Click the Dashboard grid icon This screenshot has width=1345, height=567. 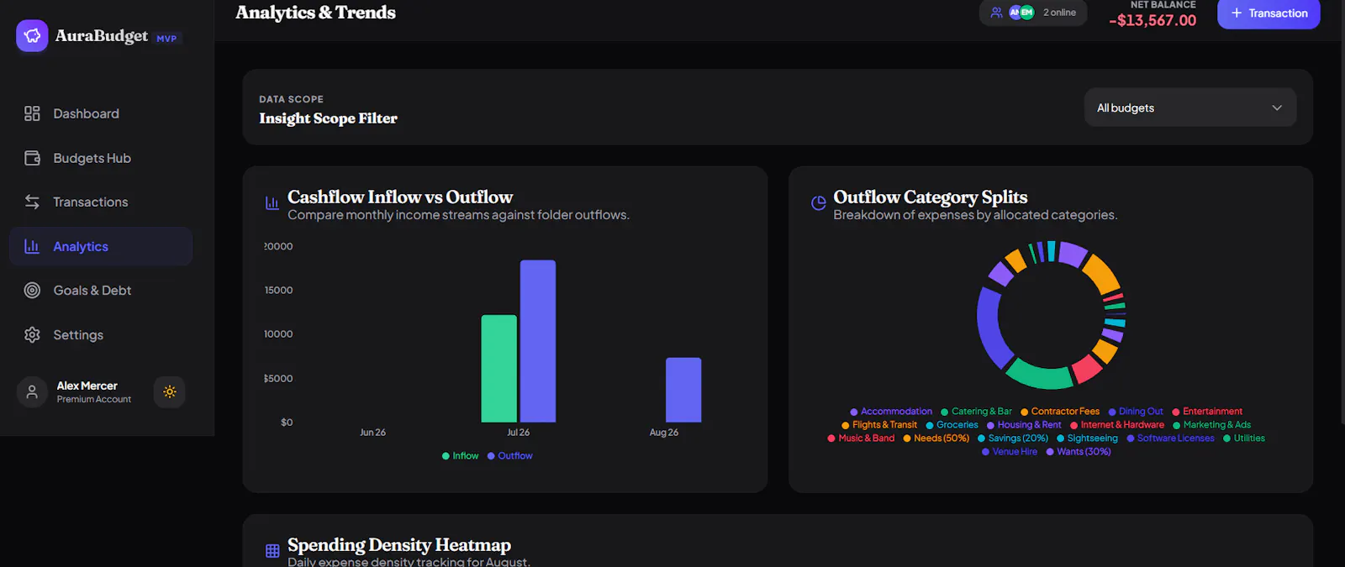(32, 113)
